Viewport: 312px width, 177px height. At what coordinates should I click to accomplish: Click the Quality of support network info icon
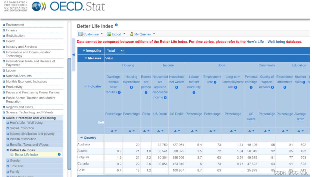[273, 87]
